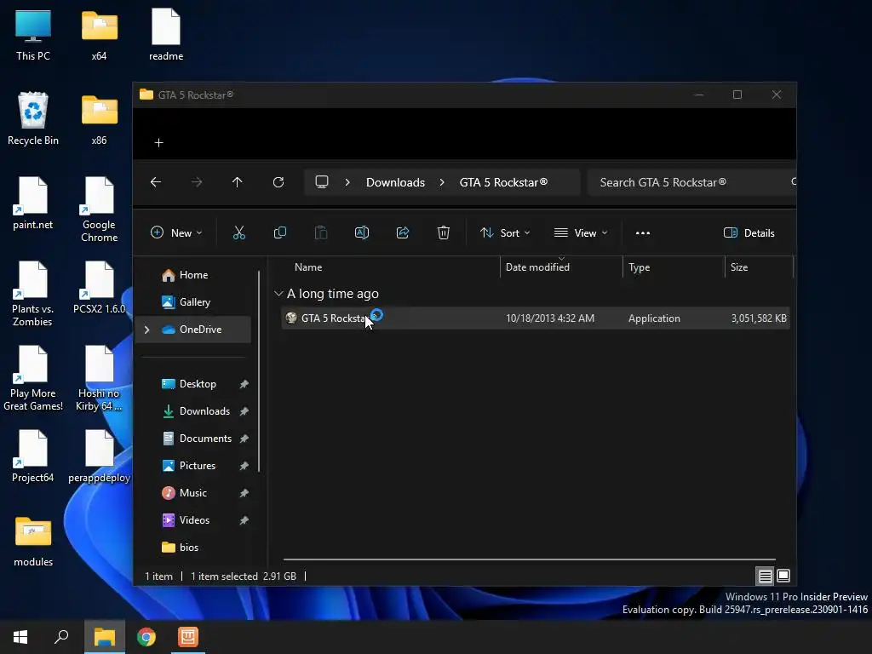Open pinned Downloads in sidebar
Screen dimensions: 872x654
pyautogui.click(x=204, y=411)
